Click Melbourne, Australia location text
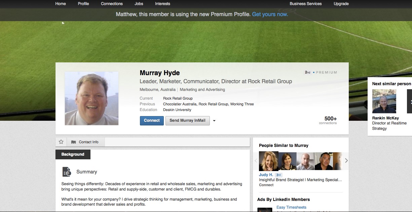Screen dimensions: 412x212 pos(157,90)
